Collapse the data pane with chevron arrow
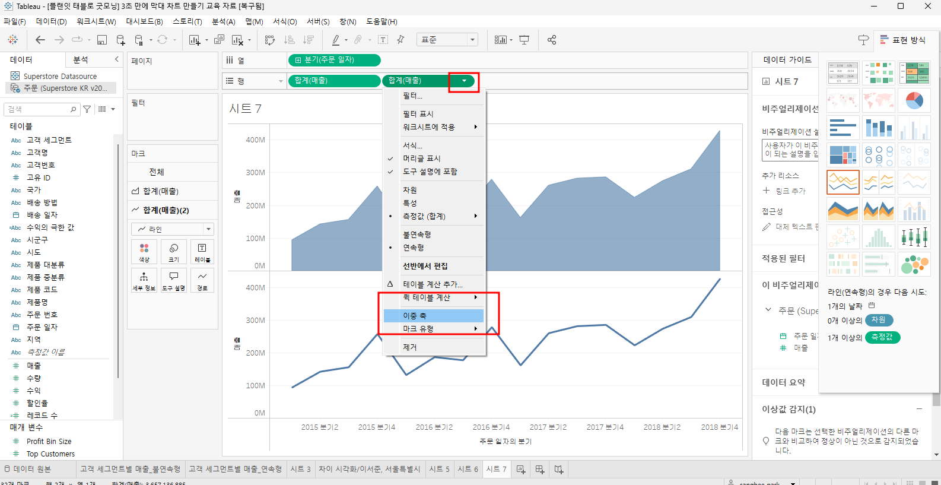The width and height of the screenshot is (941, 485). pos(116,59)
